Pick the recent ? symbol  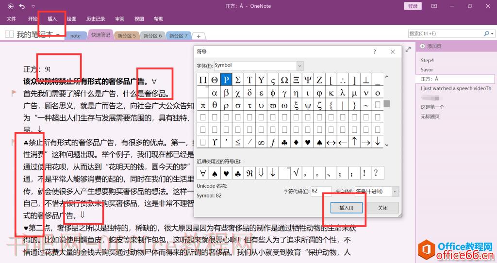(376, 173)
